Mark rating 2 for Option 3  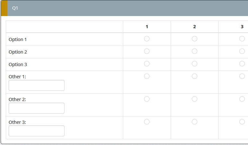pyautogui.click(x=194, y=64)
